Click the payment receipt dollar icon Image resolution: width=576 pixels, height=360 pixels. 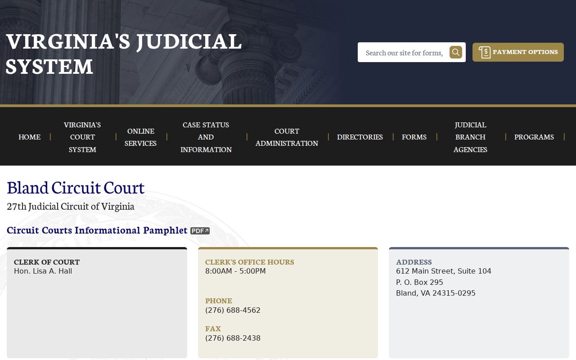484,52
